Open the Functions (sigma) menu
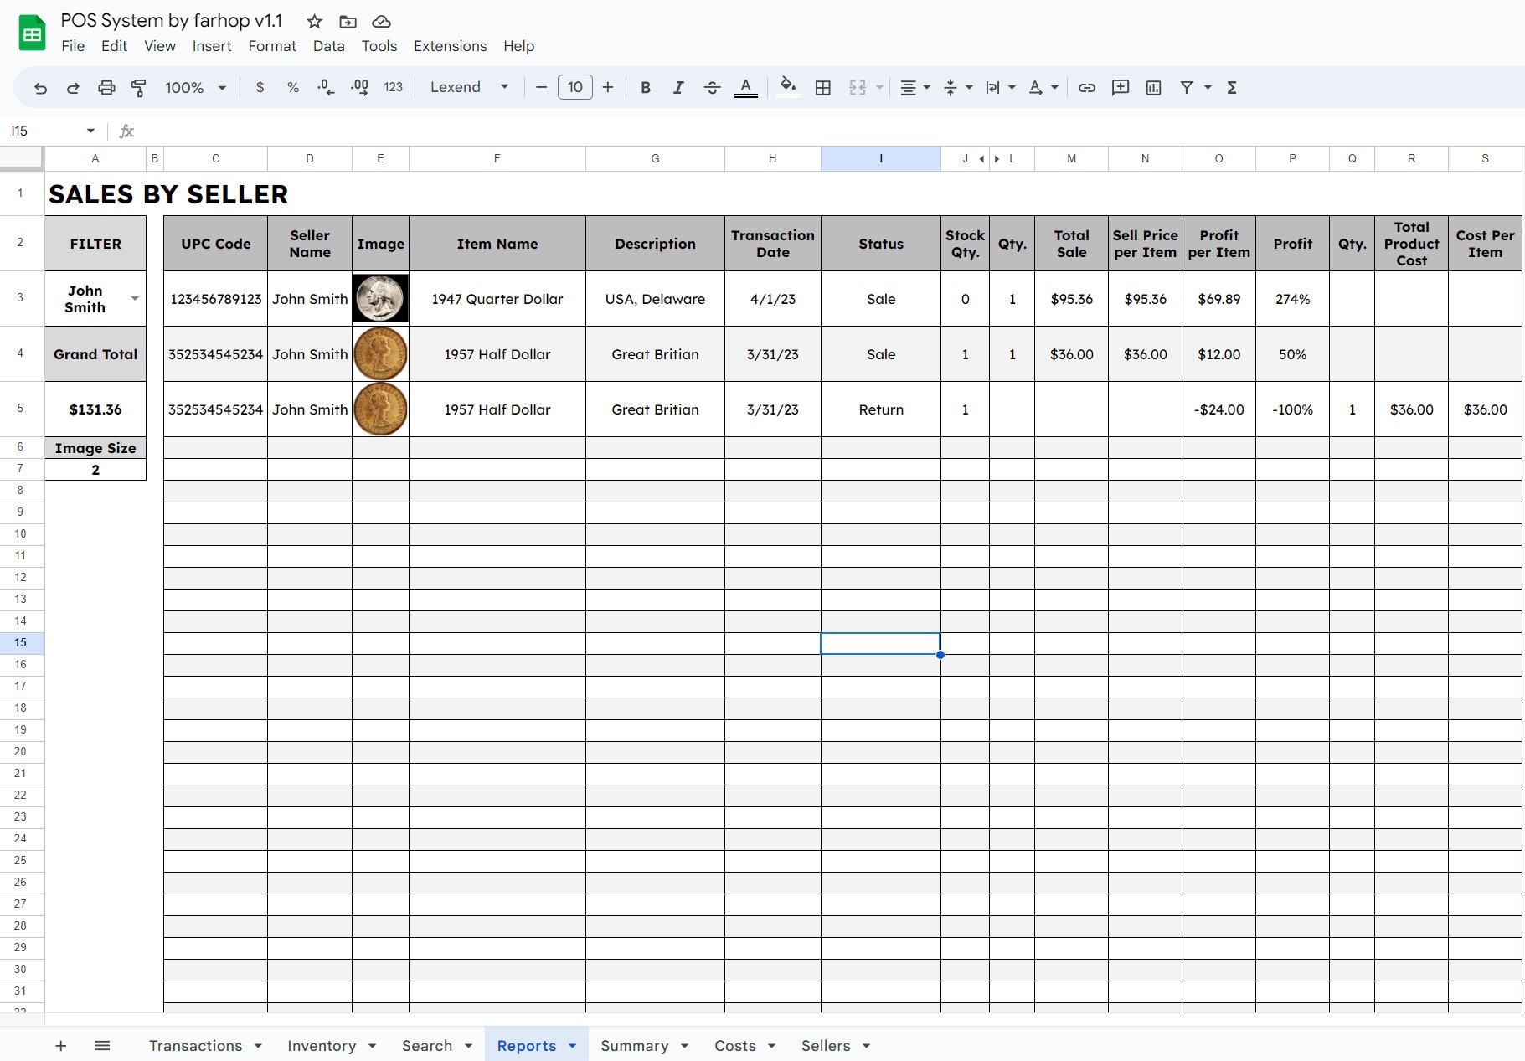Screen dimensions: 1525x1061 [x=1231, y=87]
